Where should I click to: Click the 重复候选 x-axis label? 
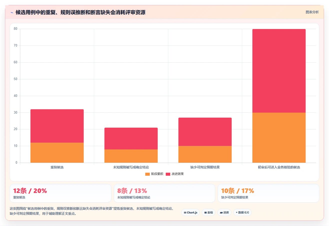pyautogui.click(x=57, y=167)
